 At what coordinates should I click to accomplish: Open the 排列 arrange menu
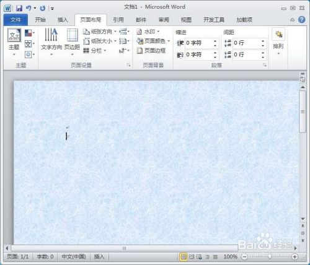tap(278, 42)
